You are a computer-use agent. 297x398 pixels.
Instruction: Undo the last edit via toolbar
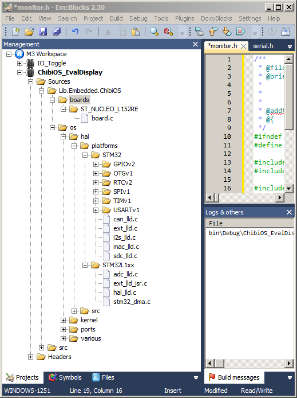(x=75, y=32)
